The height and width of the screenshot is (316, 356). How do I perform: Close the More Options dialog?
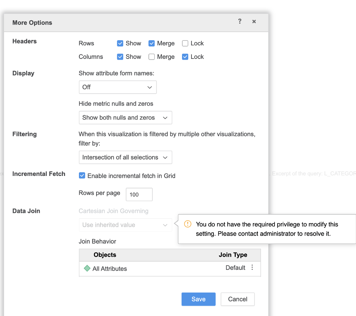[x=254, y=22]
